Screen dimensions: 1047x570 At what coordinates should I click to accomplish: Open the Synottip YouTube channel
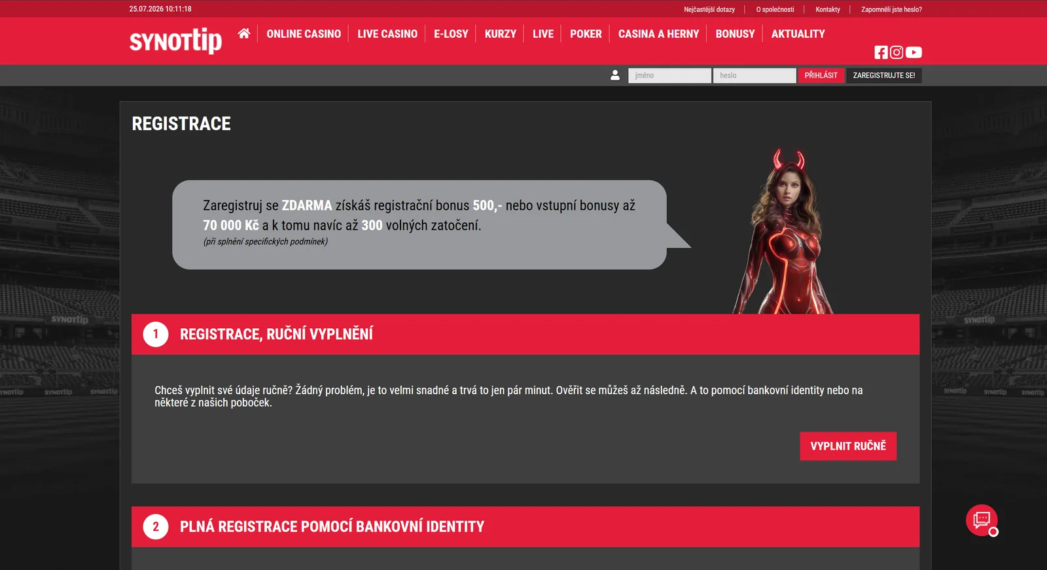click(914, 52)
